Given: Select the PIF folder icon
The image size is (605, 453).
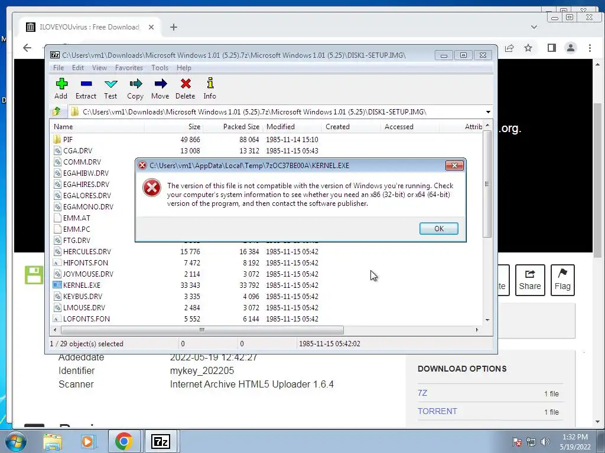Looking at the screenshot, I should coord(57,139).
